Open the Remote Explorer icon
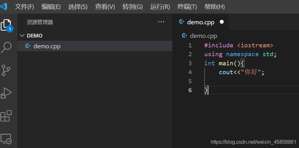The height and width of the screenshot is (148, 299). coord(6,139)
